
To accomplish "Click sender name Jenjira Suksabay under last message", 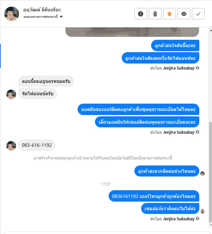I will pos(179,219).
